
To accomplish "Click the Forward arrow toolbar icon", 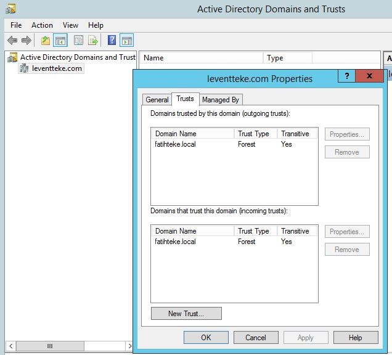I will click(x=27, y=40).
